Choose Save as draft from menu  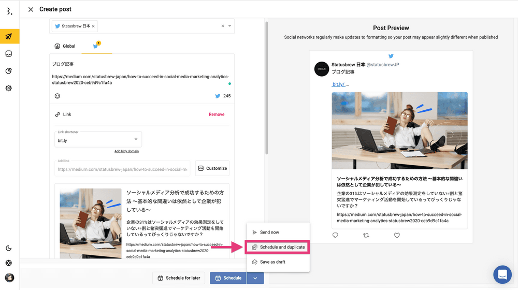click(x=272, y=262)
